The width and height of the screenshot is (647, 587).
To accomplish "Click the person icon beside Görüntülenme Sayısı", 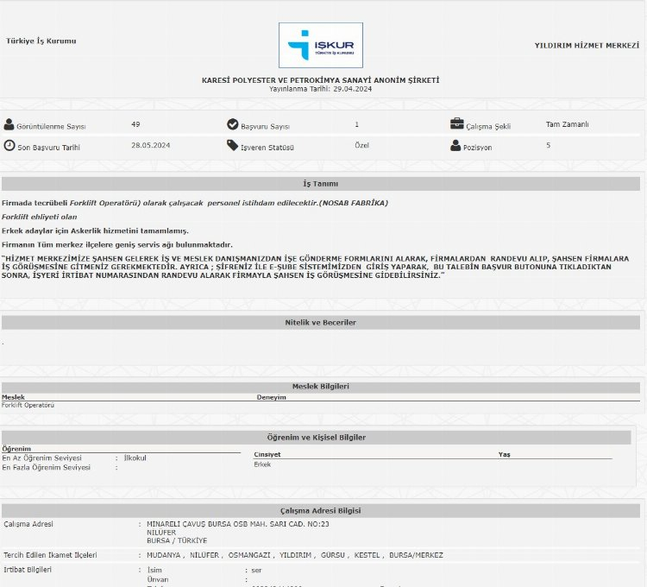I will 9,124.
